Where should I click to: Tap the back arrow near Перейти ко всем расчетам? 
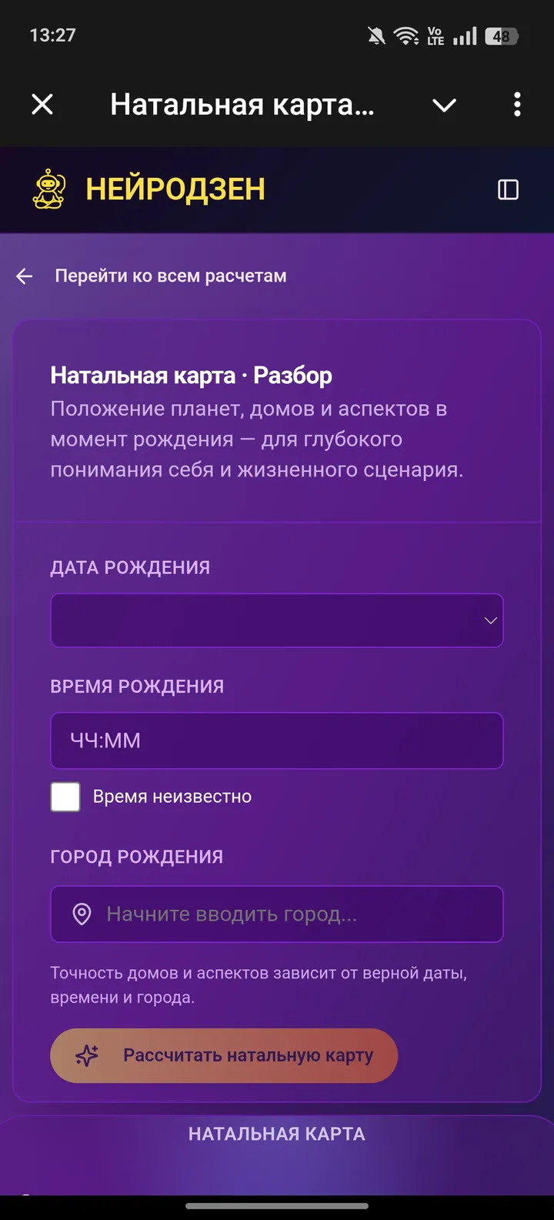point(25,276)
